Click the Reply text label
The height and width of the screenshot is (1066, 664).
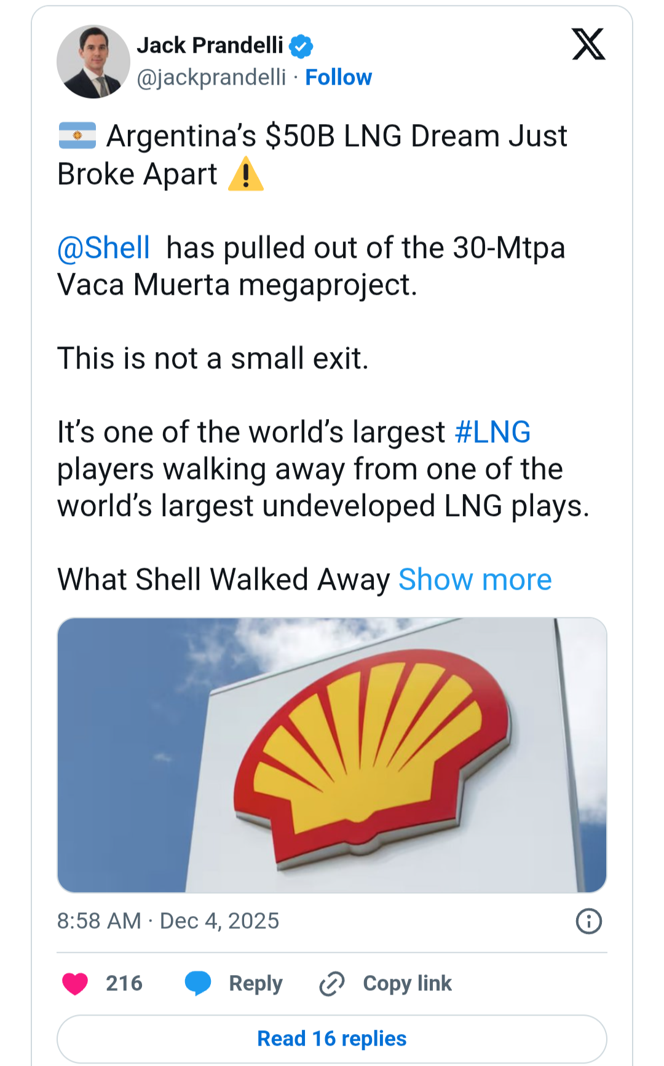[x=256, y=984]
